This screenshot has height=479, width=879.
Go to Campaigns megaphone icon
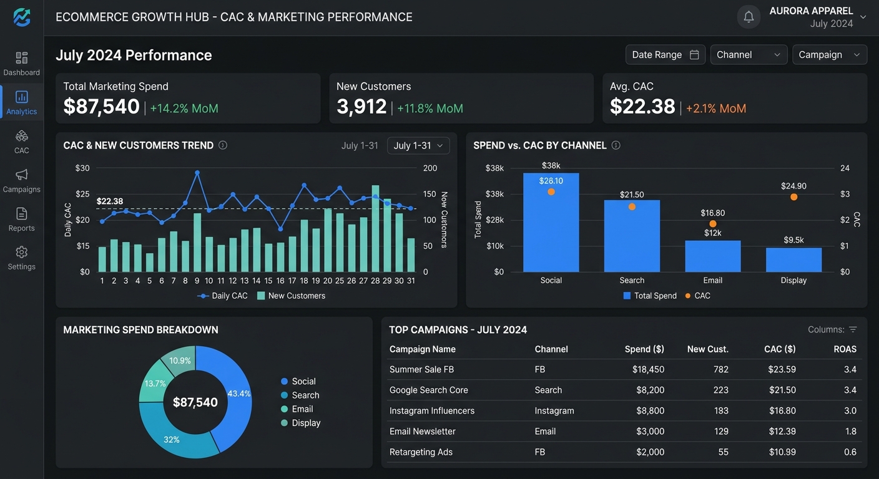[22, 175]
